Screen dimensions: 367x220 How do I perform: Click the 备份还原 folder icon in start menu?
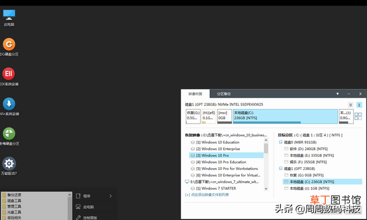[4, 195]
